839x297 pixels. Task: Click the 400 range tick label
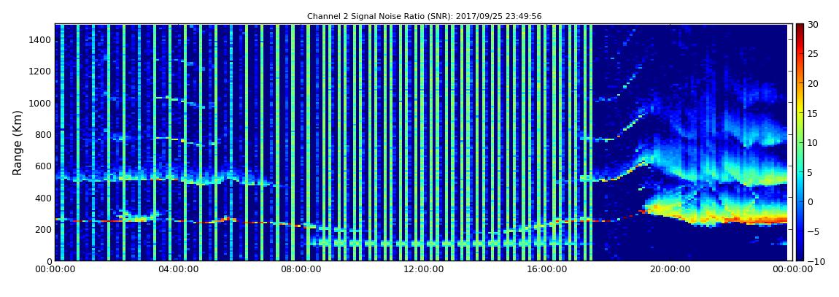43,198
